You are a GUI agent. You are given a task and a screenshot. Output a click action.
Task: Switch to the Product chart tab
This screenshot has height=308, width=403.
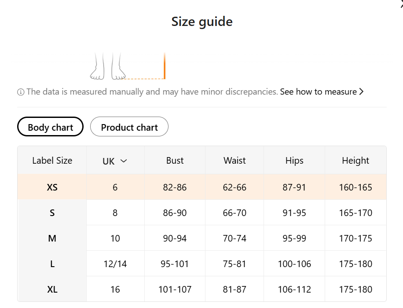pos(129,127)
